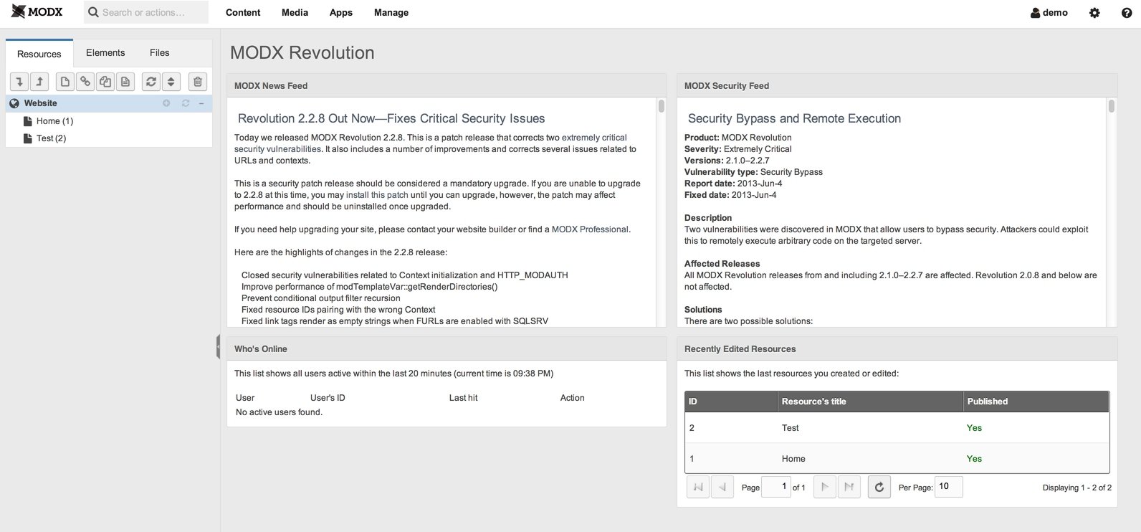Go to last page of recent resources
This screenshot has width=1141, height=532.
click(849, 488)
